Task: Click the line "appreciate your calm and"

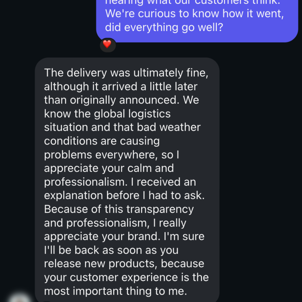Action: click(x=109, y=168)
